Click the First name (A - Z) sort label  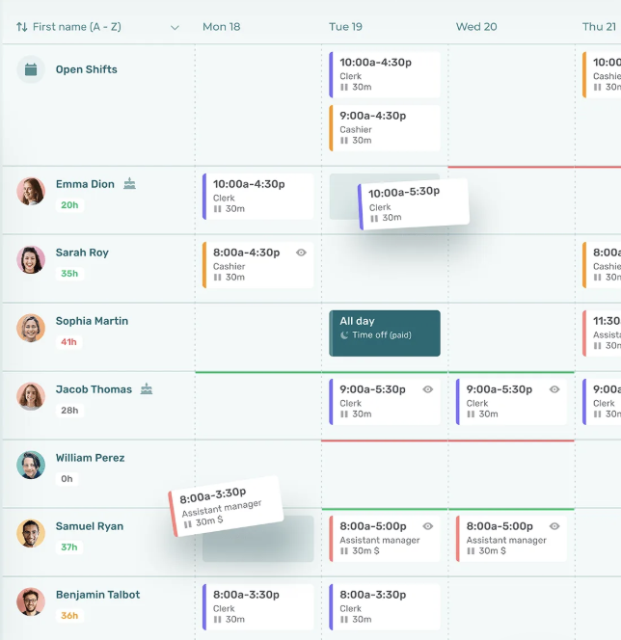(77, 27)
